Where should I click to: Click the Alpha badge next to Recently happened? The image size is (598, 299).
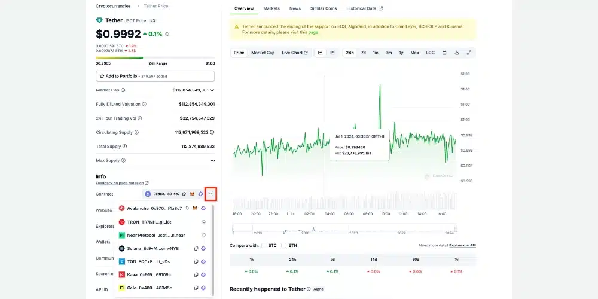point(318,289)
